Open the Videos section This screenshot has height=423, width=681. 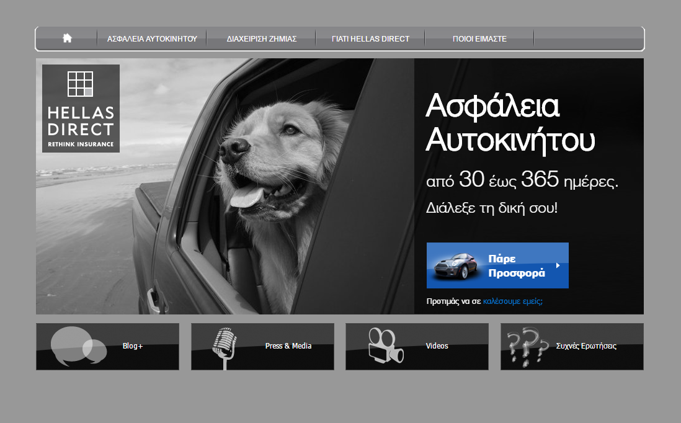[x=437, y=345]
